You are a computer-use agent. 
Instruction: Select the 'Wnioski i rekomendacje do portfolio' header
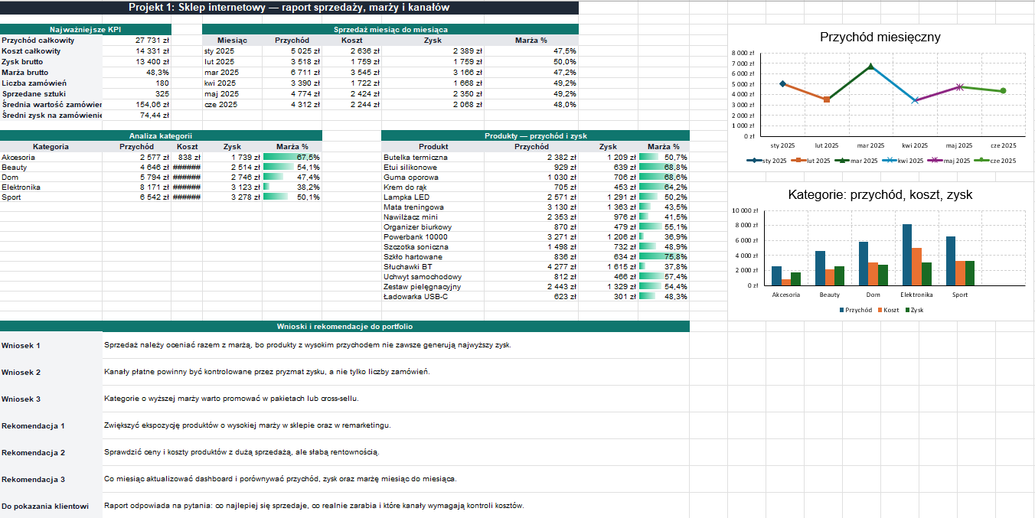[344, 327]
